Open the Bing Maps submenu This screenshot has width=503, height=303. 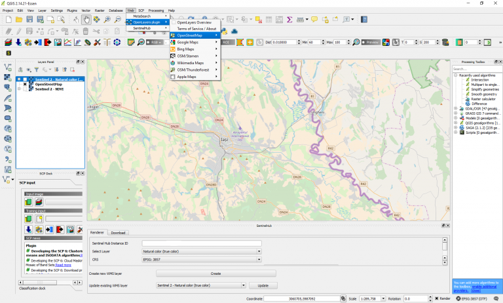[195, 49]
